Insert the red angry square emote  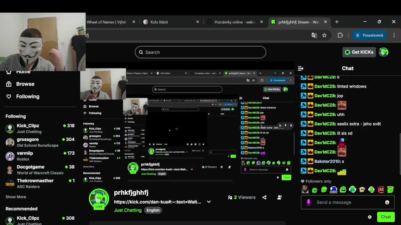click(381, 190)
